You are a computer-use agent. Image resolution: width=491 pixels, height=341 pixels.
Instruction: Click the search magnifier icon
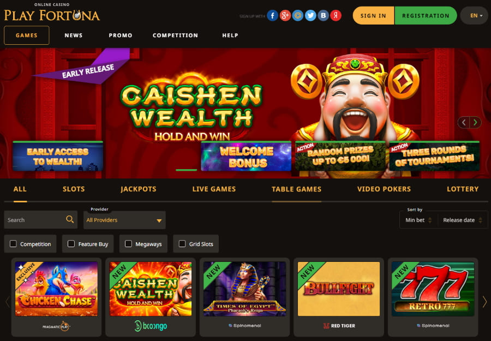[x=70, y=219]
